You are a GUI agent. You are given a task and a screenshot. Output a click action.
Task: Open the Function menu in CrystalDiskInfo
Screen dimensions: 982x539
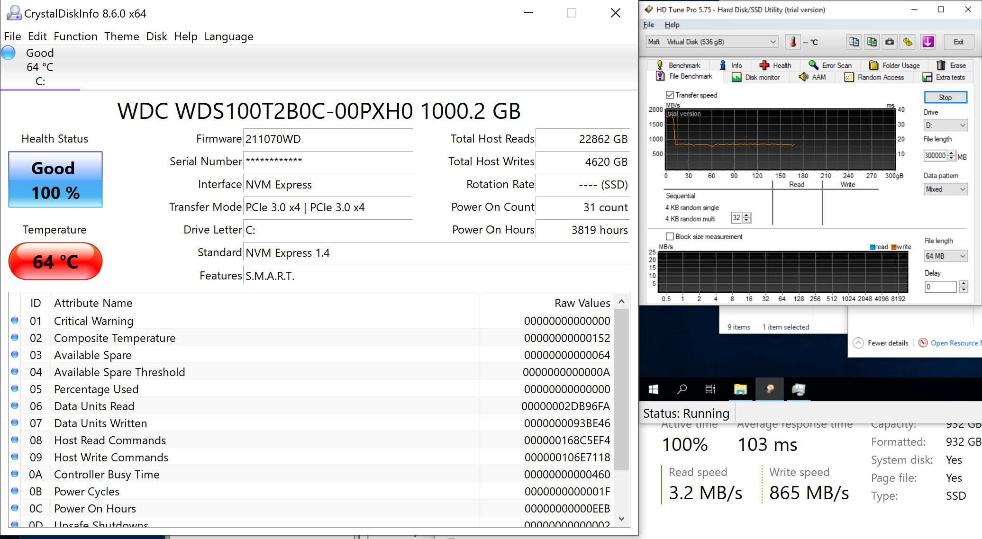click(x=75, y=36)
